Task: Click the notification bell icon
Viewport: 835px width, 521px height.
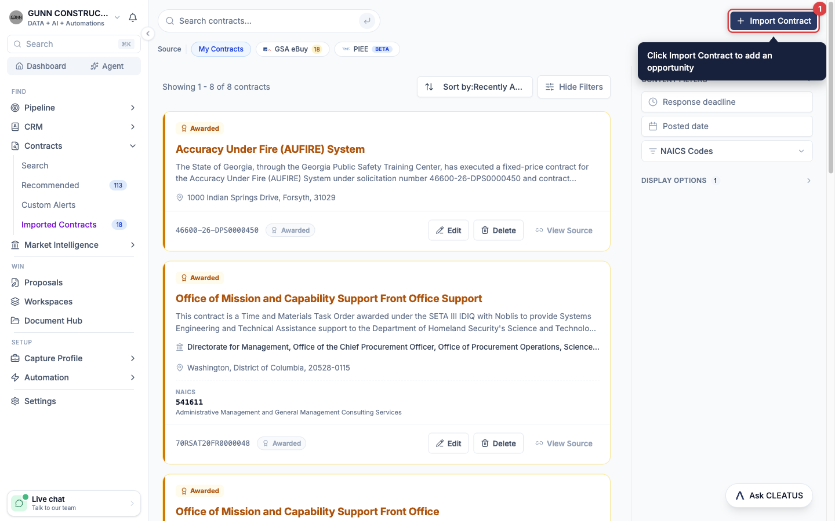Action: 133,17
